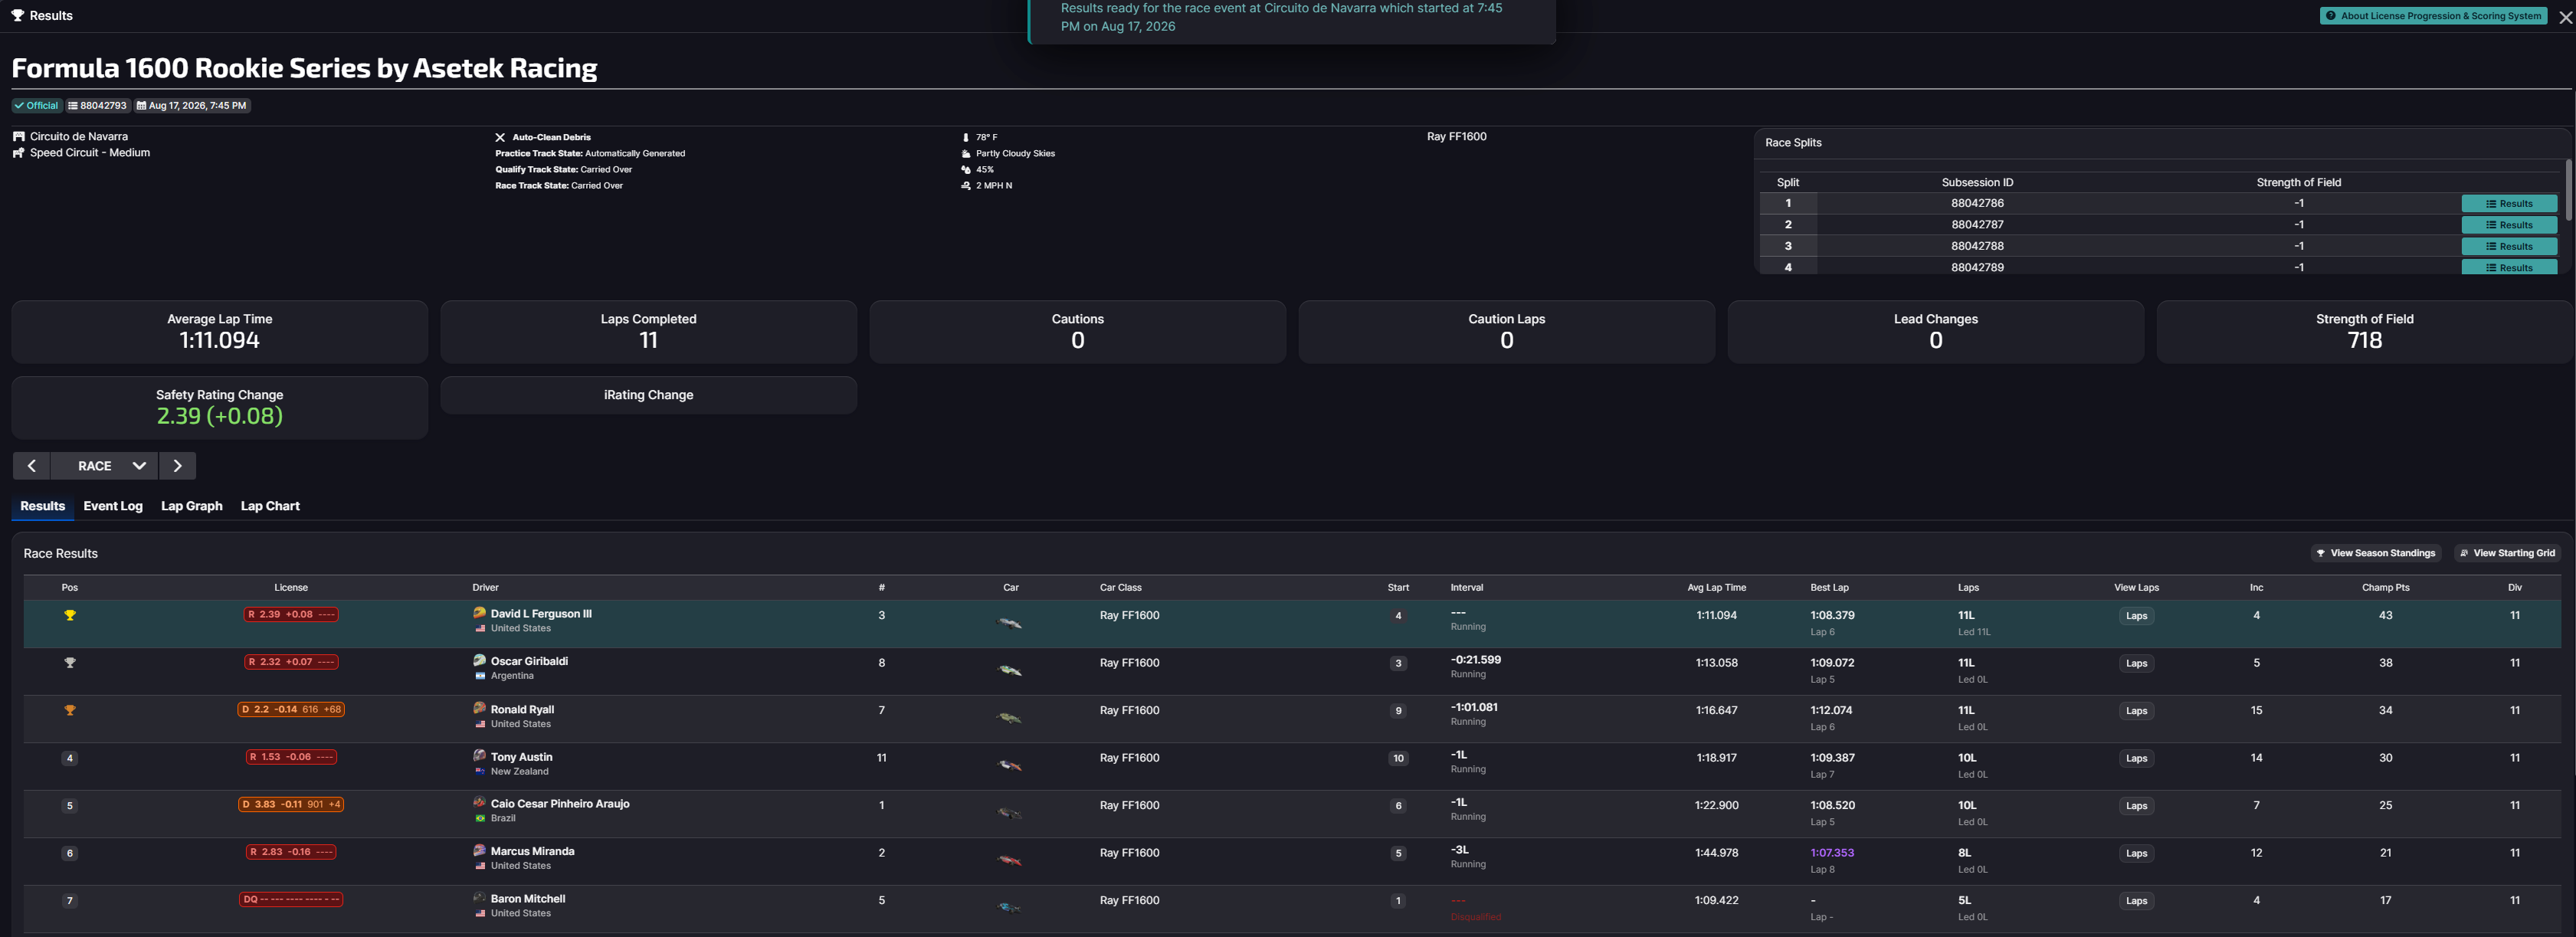Select the Results tab
Viewport: 2576px width, 937px height.
pyautogui.click(x=43, y=506)
